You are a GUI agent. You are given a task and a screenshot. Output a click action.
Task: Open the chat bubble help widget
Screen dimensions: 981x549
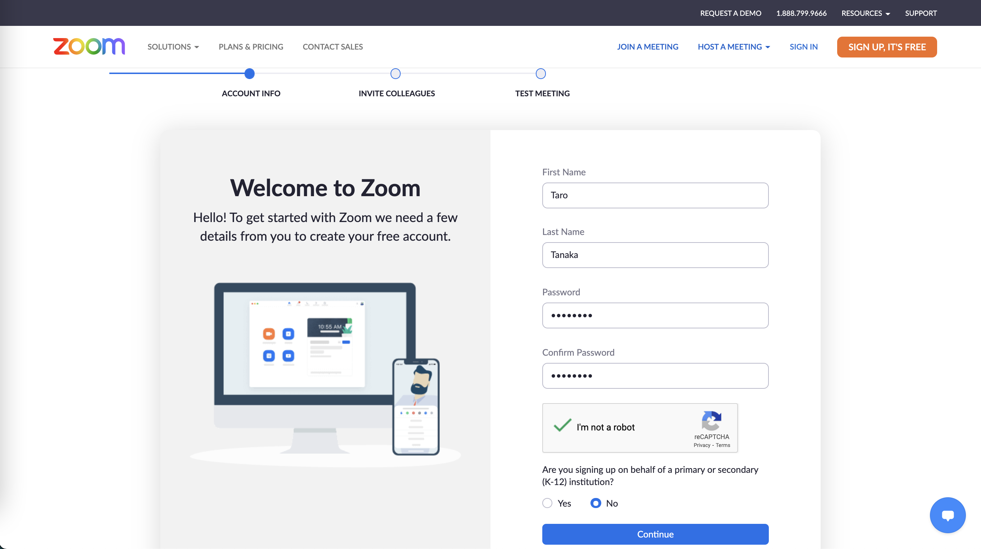pyautogui.click(x=948, y=515)
